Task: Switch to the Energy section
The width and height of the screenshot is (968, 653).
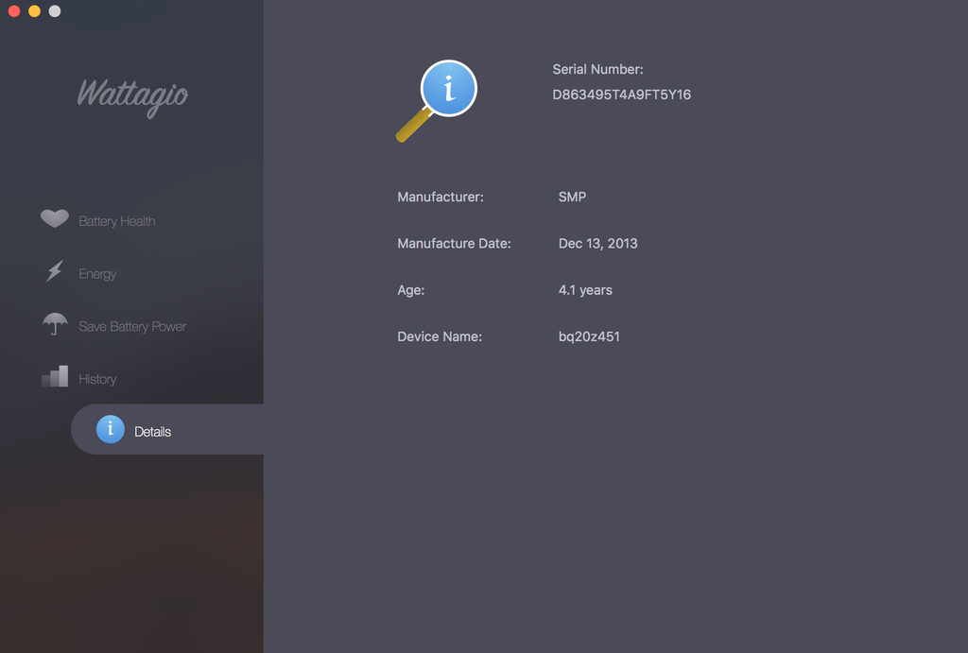Action: point(97,273)
